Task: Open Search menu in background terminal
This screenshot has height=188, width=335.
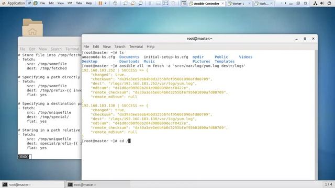Action: coord(56,49)
